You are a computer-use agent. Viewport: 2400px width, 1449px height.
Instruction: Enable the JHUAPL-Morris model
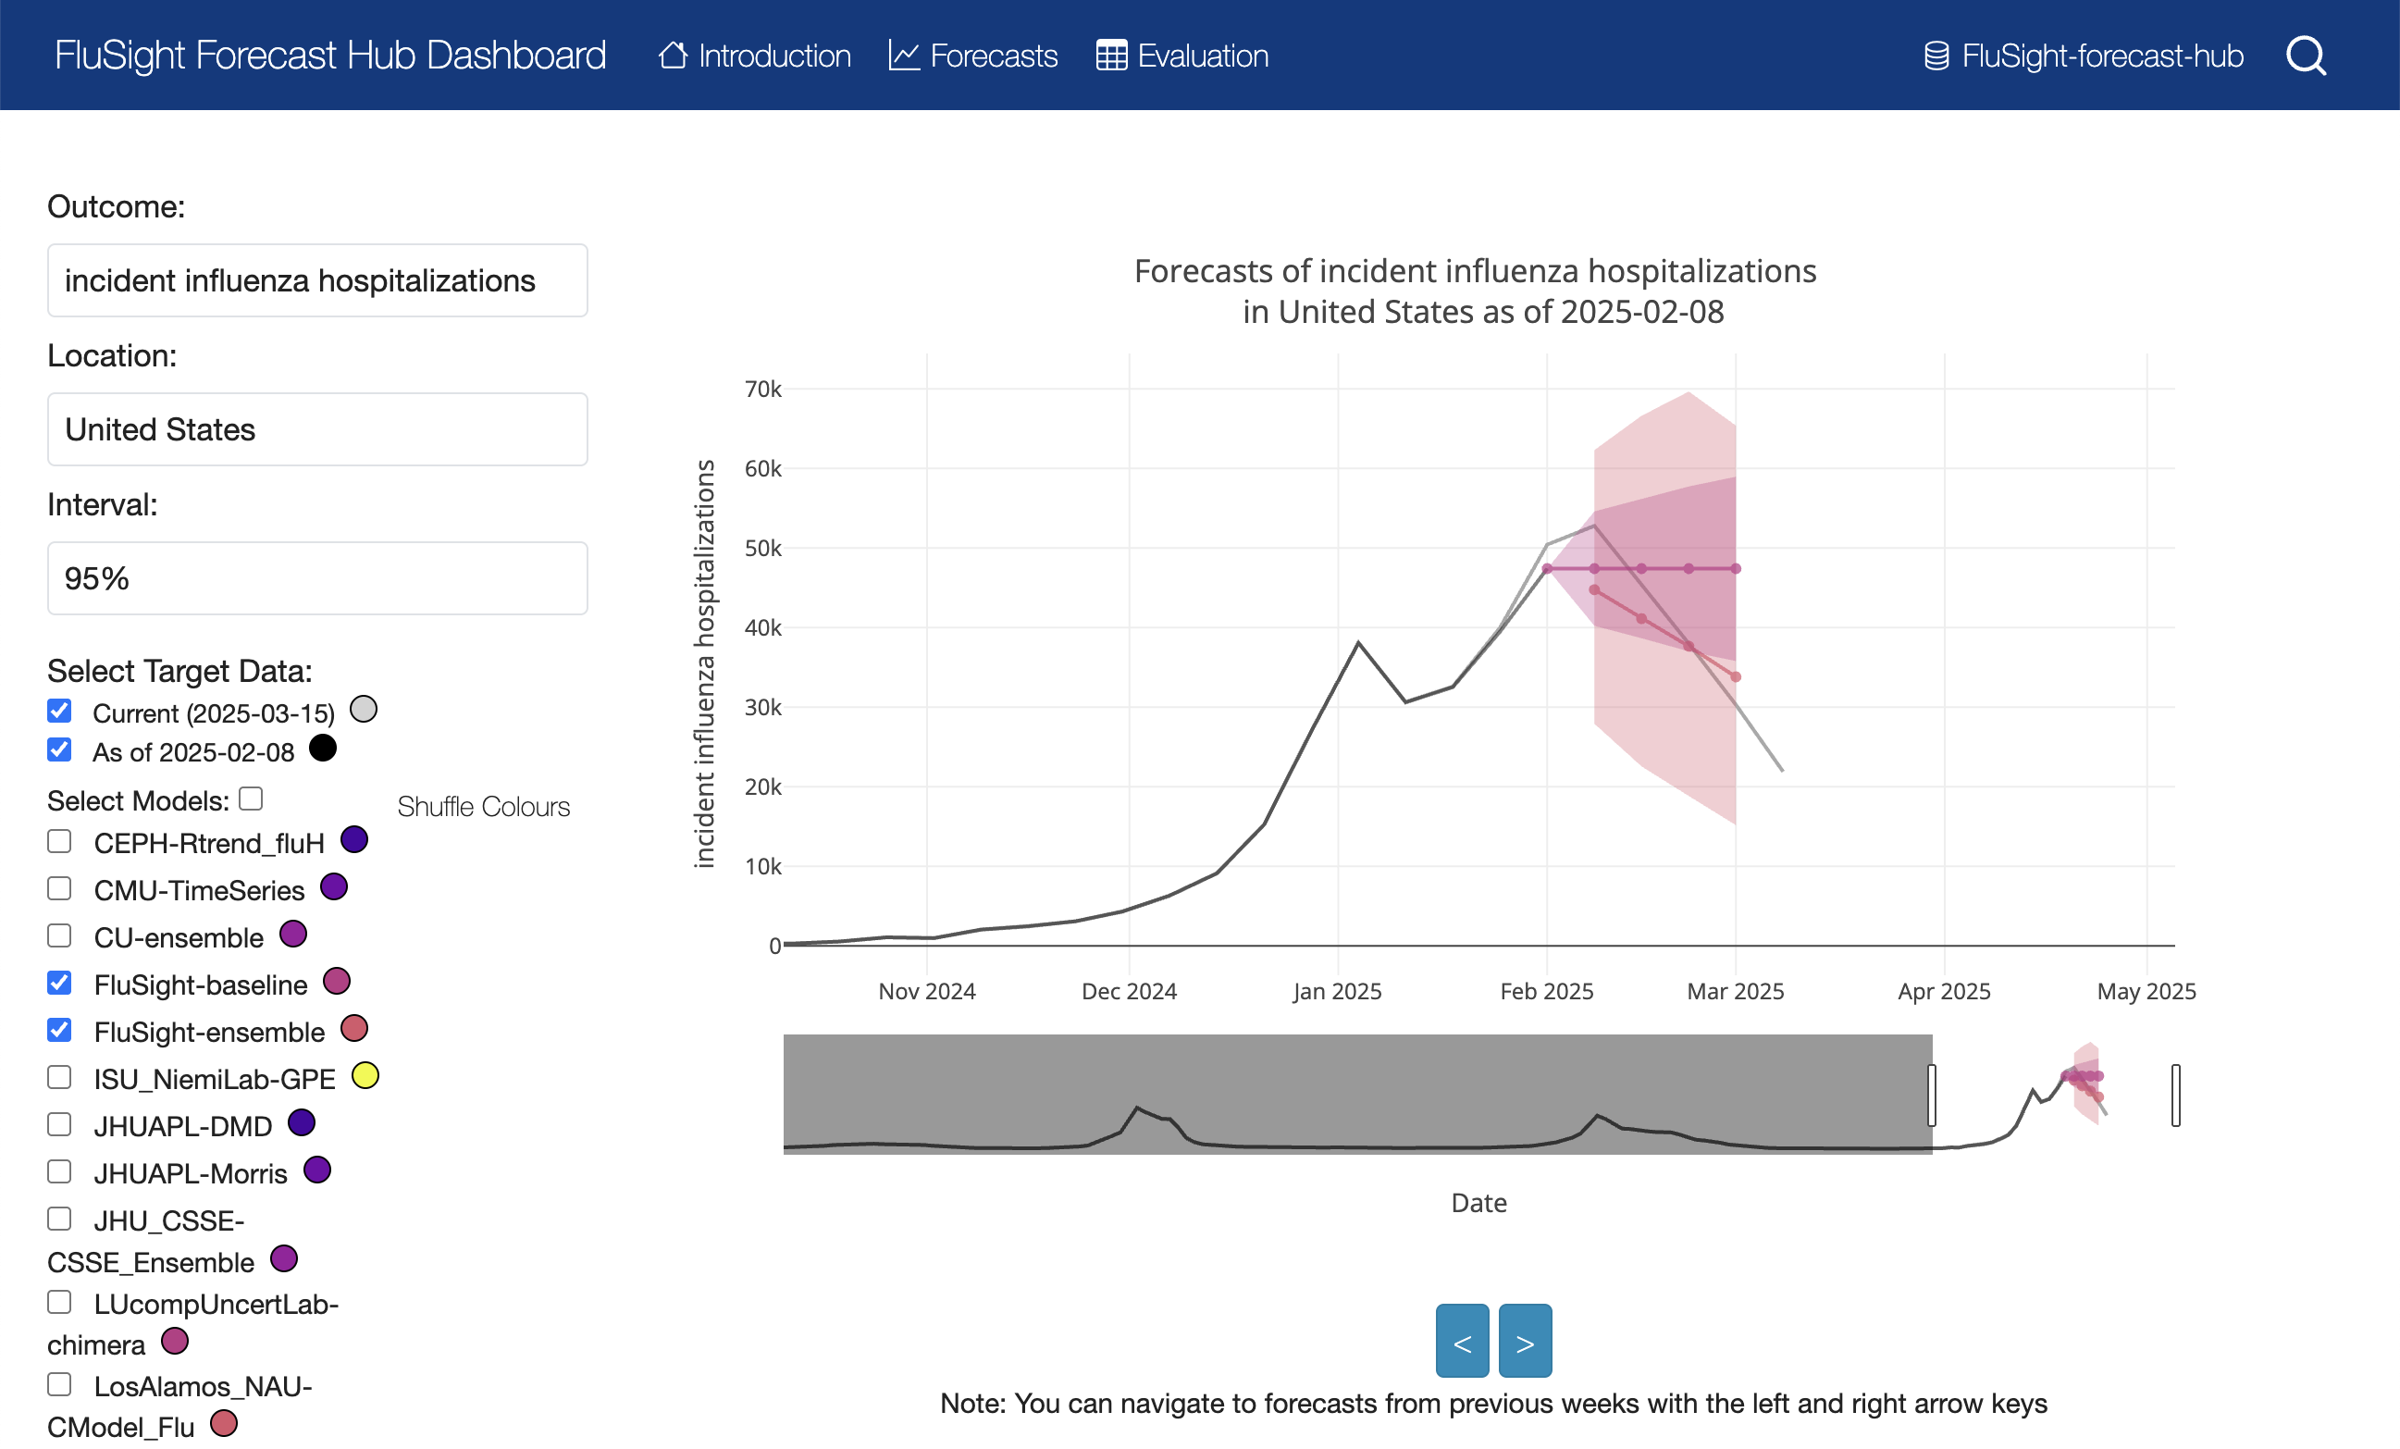click(x=59, y=1171)
